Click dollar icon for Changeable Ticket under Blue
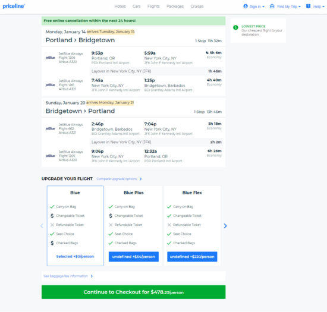Viewport: 327px width, 312px height. (x=52, y=216)
